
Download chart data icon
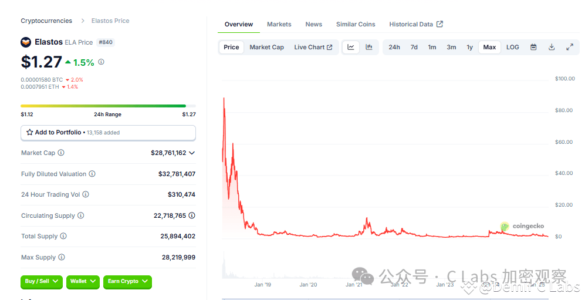552,47
